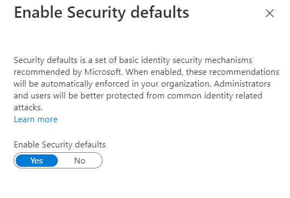The height and width of the screenshot is (198, 290).
Task: Select Learn more under the description
Action: coord(36,119)
